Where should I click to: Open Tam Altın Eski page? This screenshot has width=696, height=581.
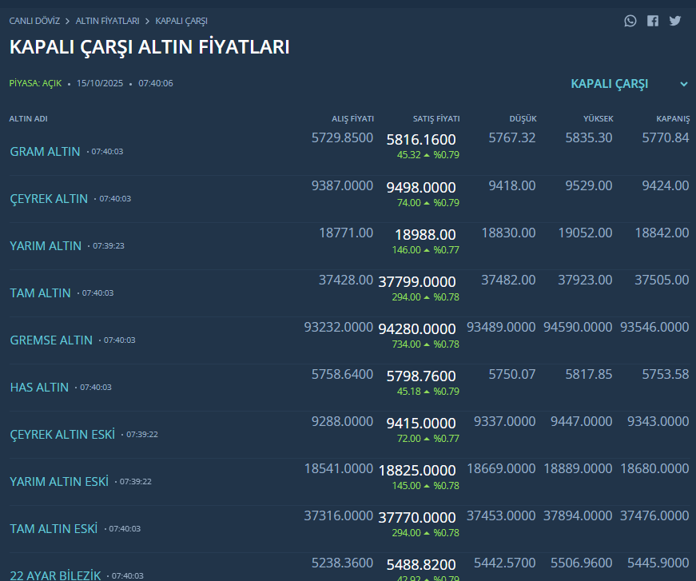[x=54, y=528]
